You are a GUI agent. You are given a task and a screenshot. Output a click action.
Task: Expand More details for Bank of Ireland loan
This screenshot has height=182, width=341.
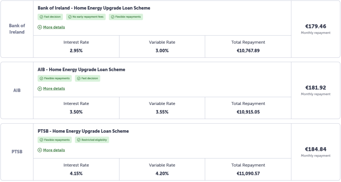click(54, 27)
